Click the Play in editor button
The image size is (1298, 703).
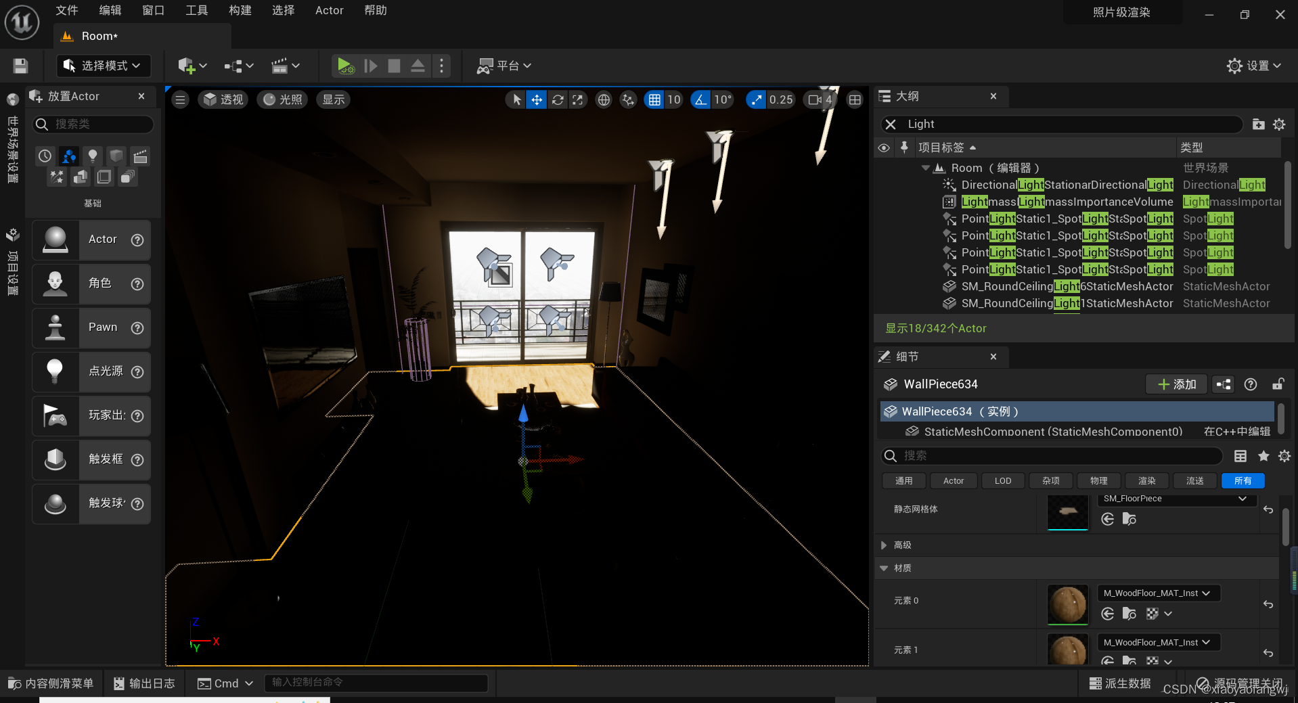point(345,66)
